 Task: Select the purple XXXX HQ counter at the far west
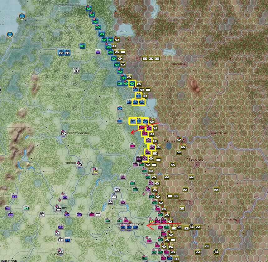pos(7,208)
